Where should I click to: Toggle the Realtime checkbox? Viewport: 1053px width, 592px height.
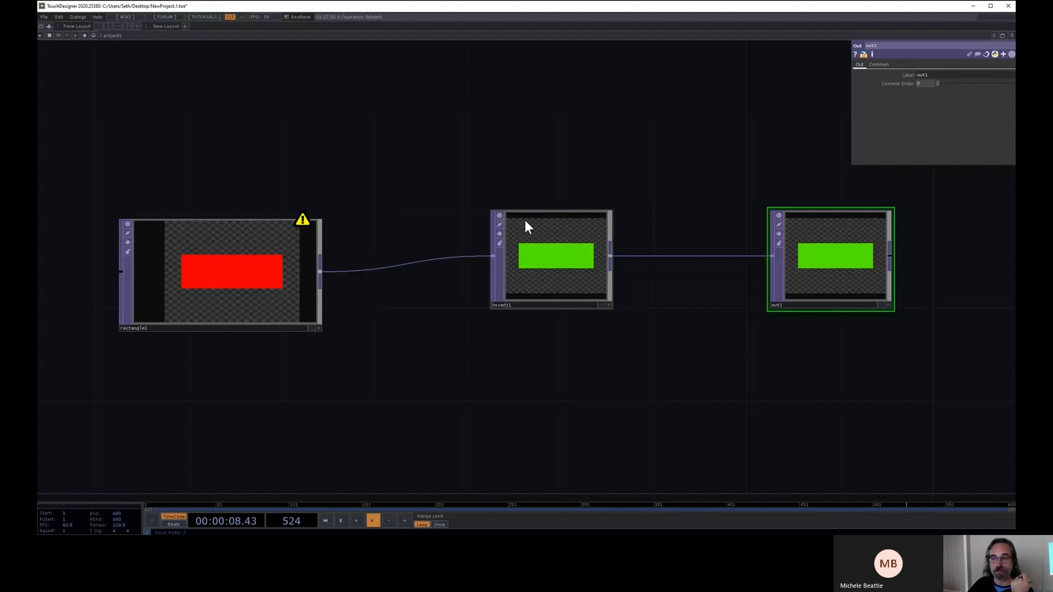pos(286,17)
